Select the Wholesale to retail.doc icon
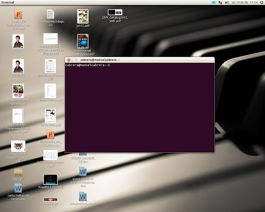This screenshot has width=265, height=212. pos(83,196)
